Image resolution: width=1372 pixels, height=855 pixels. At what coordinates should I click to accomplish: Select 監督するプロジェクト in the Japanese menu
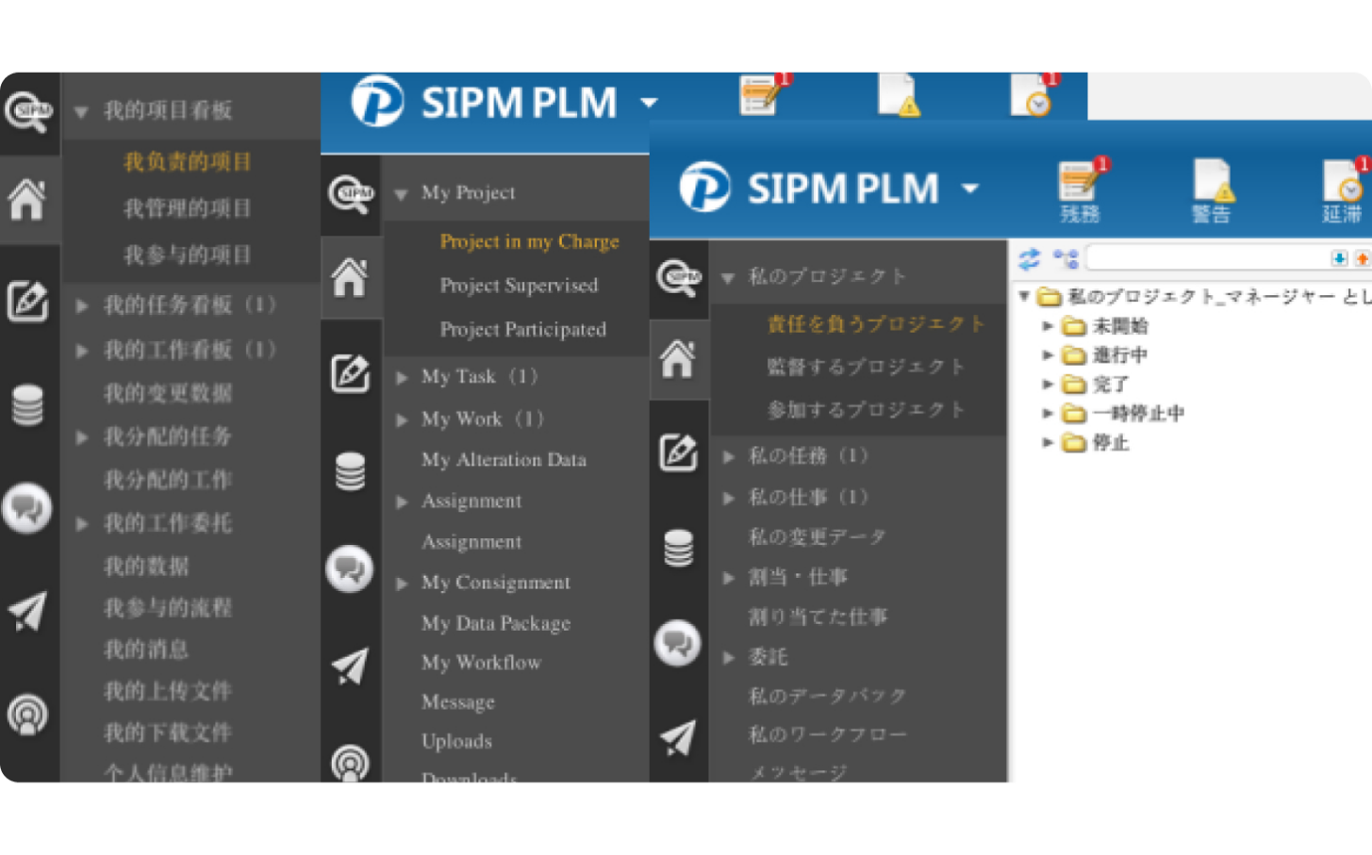point(867,367)
